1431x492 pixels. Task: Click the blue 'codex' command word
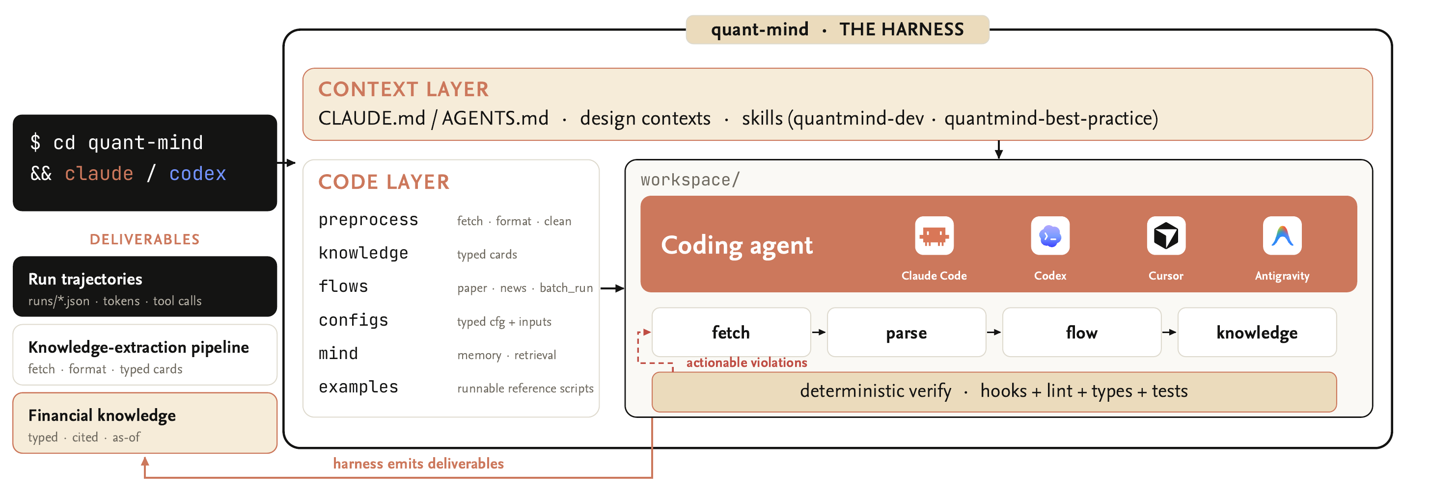198,174
